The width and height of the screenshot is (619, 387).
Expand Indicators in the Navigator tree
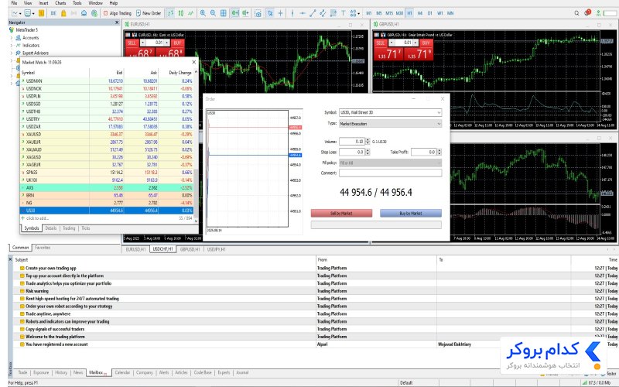11,46
